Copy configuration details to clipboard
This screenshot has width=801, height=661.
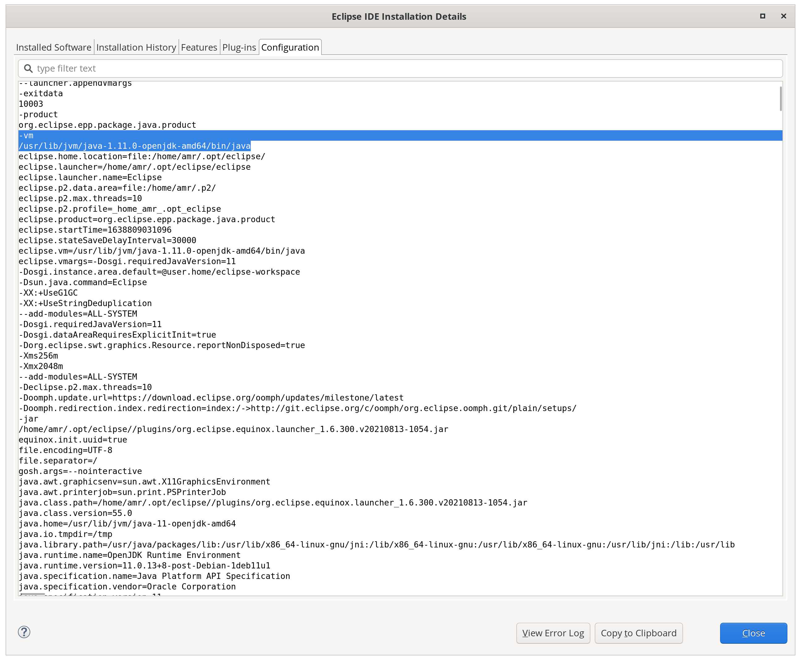click(x=639, y=633)
